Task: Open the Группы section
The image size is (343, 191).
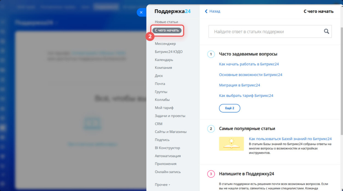Action: coord(161,92)
